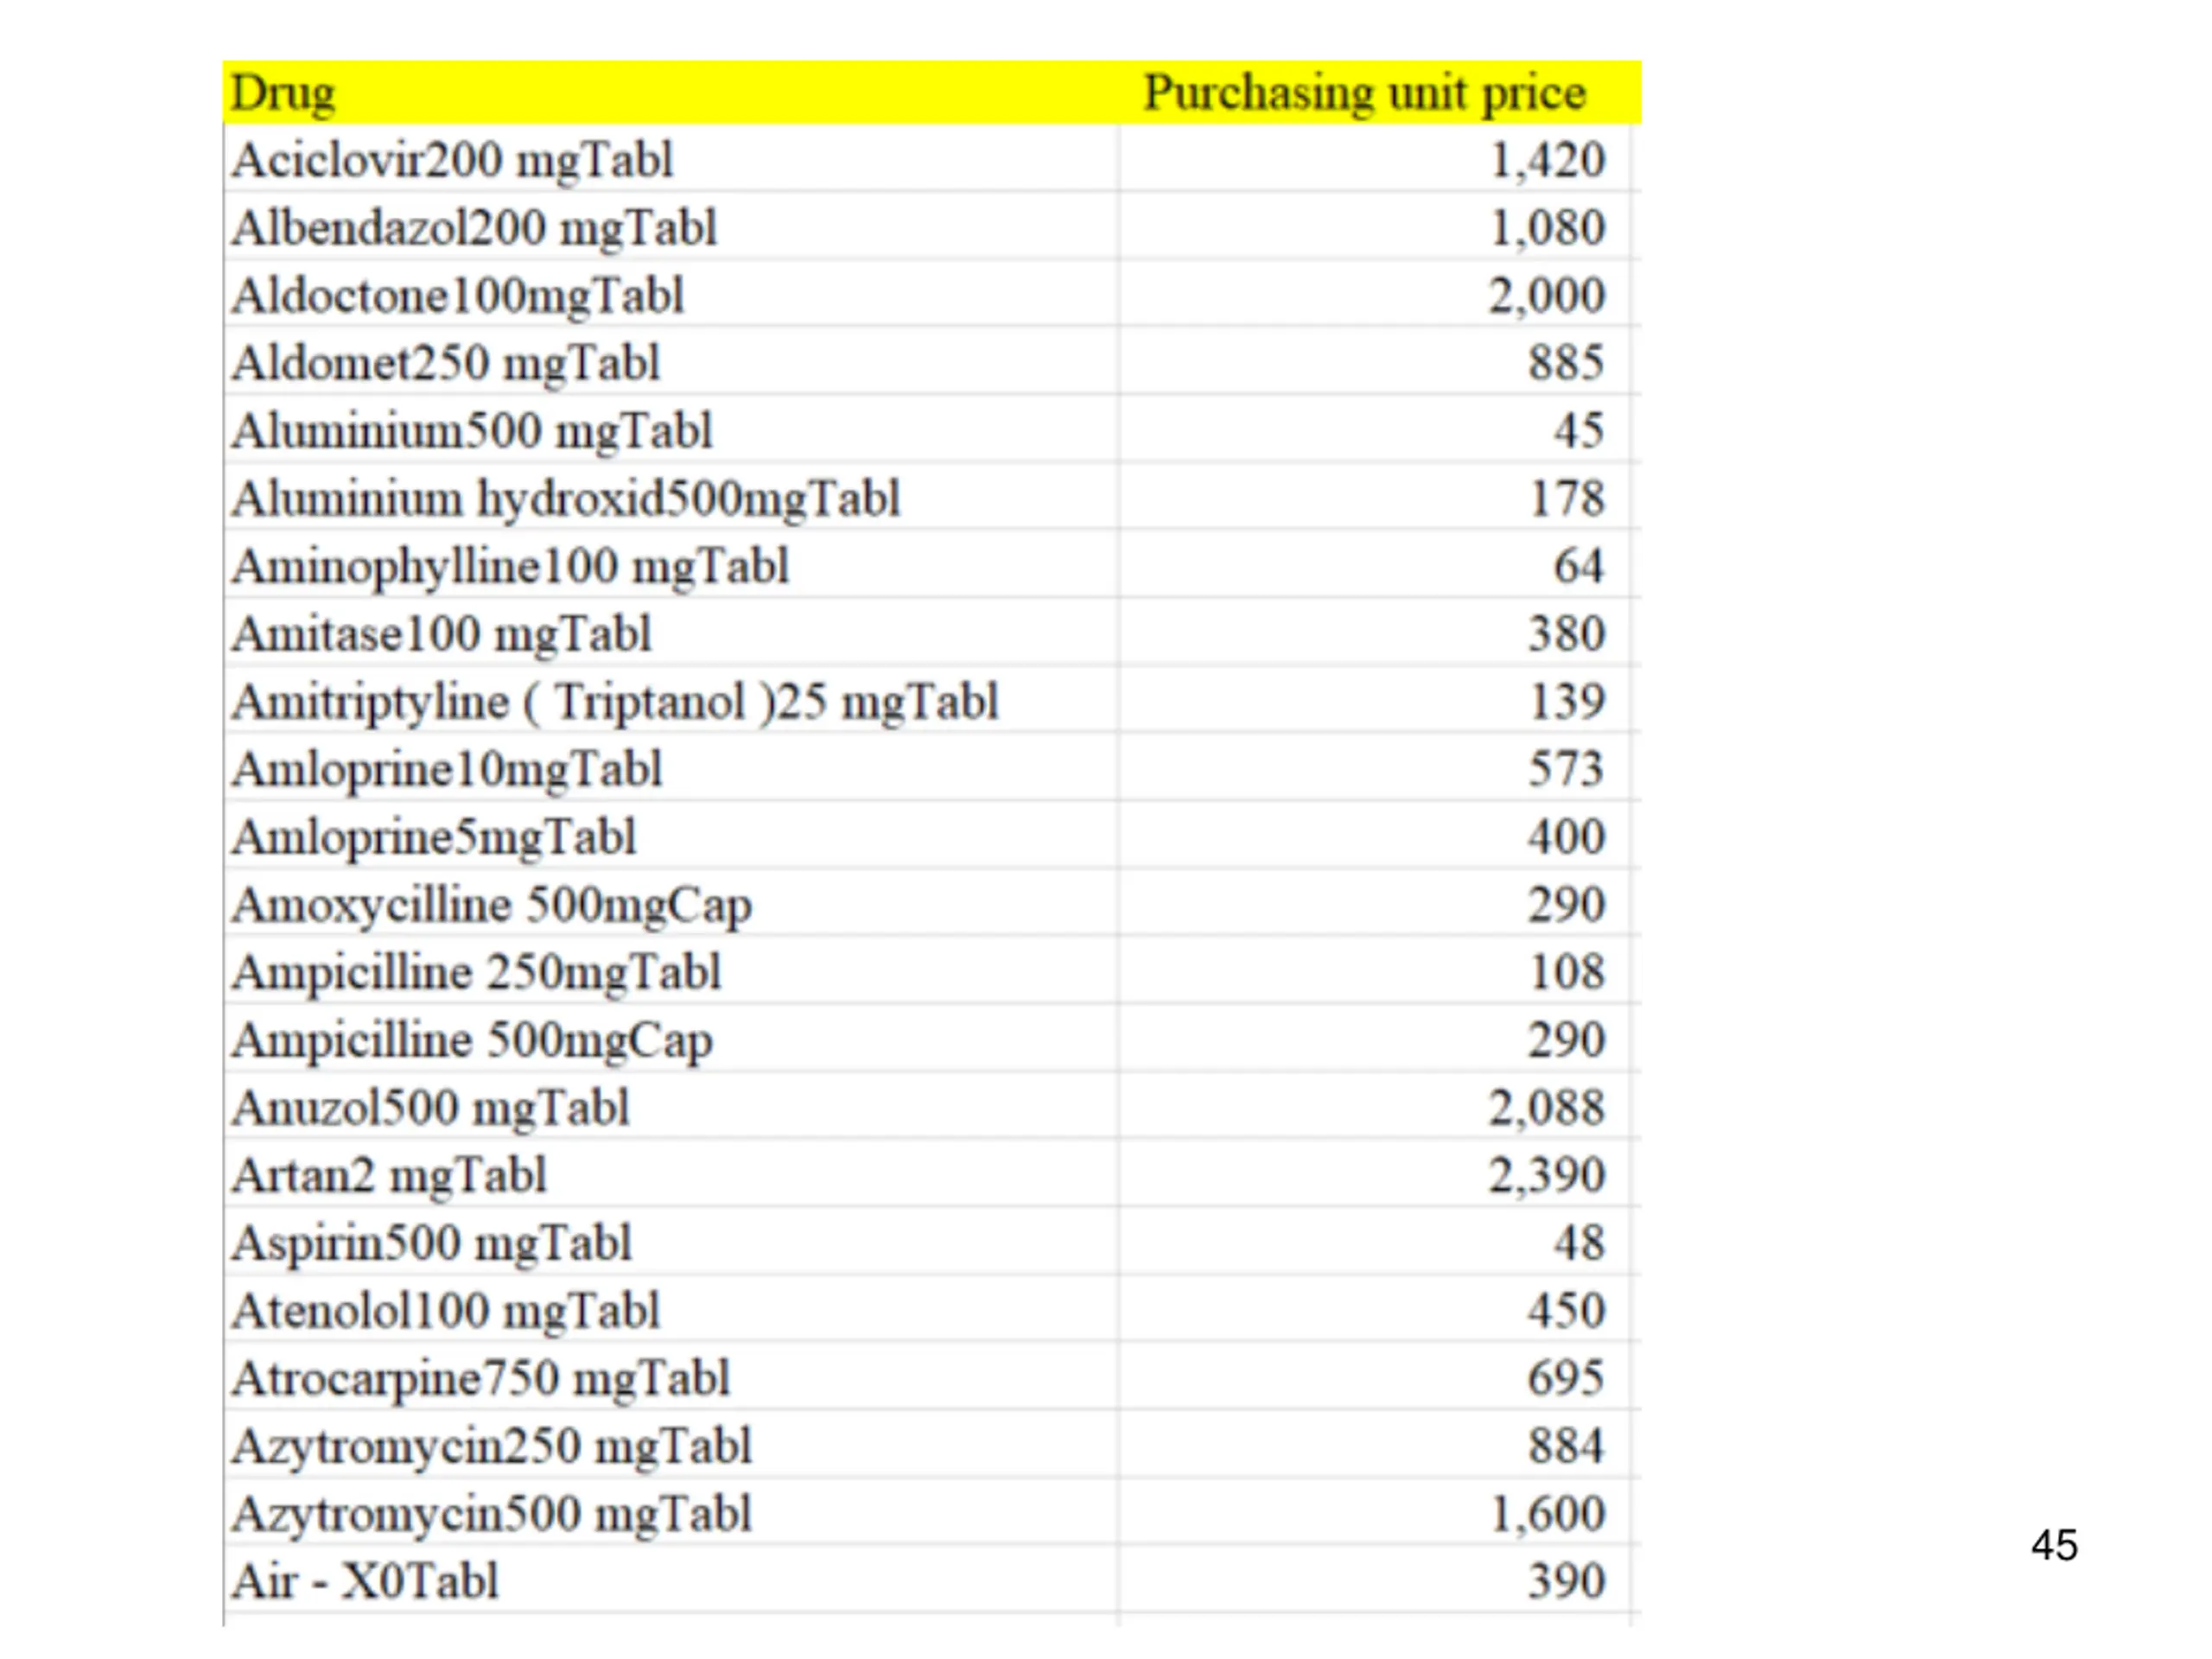Select the Amloprine10mgTabl price 573
Image resolution: width=2212 pixels, height=1659 pixels.
[1566, 769]
